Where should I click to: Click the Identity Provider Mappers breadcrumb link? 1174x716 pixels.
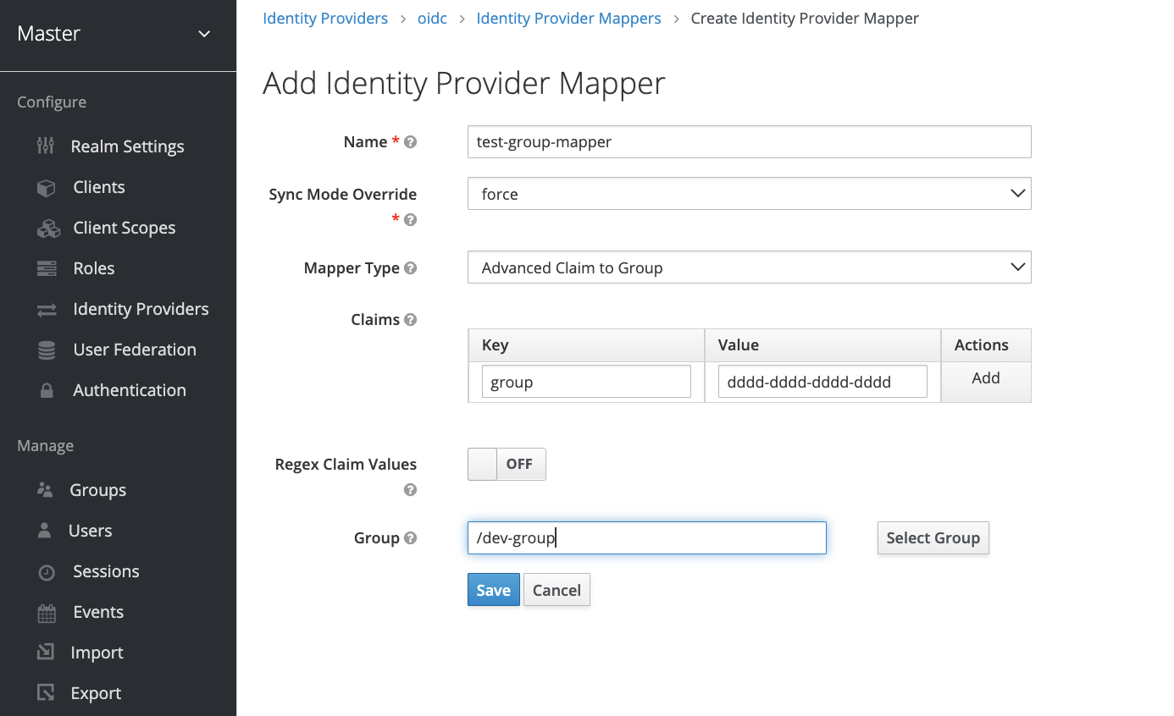[568, 19]
